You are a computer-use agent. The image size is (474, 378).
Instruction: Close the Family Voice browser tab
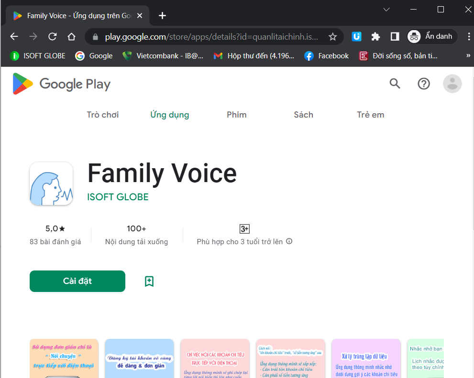(140, 15)
